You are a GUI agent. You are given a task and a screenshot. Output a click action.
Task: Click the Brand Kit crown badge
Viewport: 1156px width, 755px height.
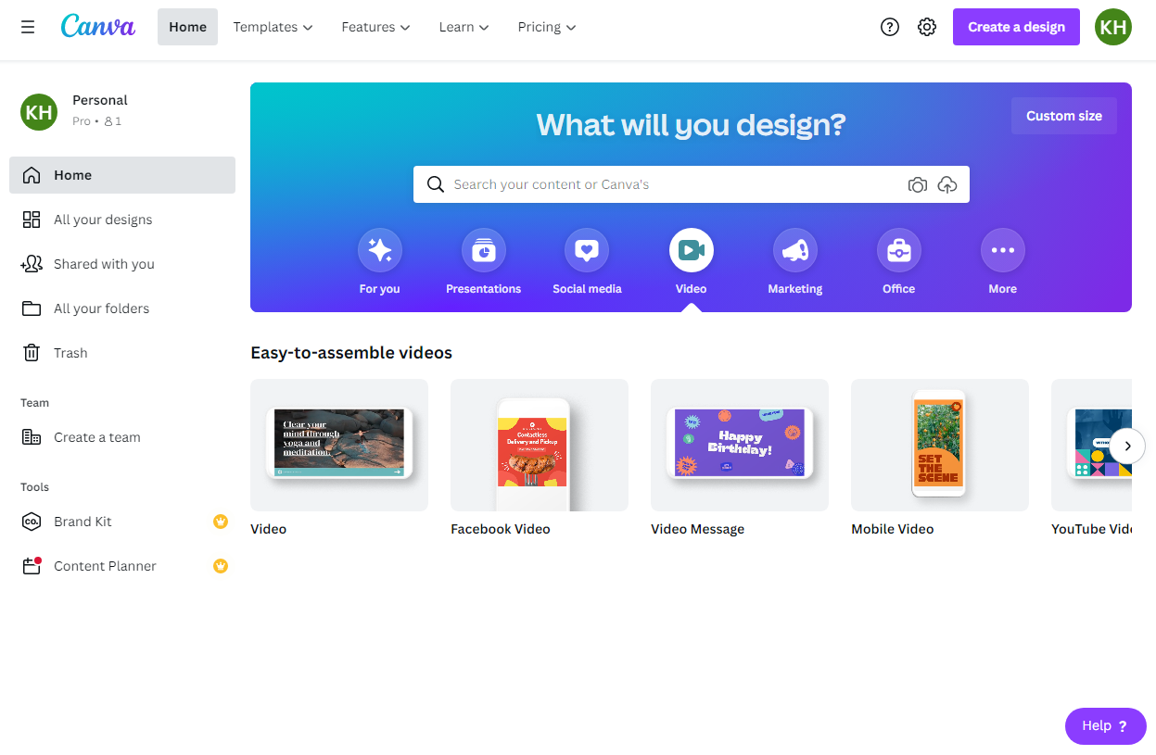(x=221, y=522)
